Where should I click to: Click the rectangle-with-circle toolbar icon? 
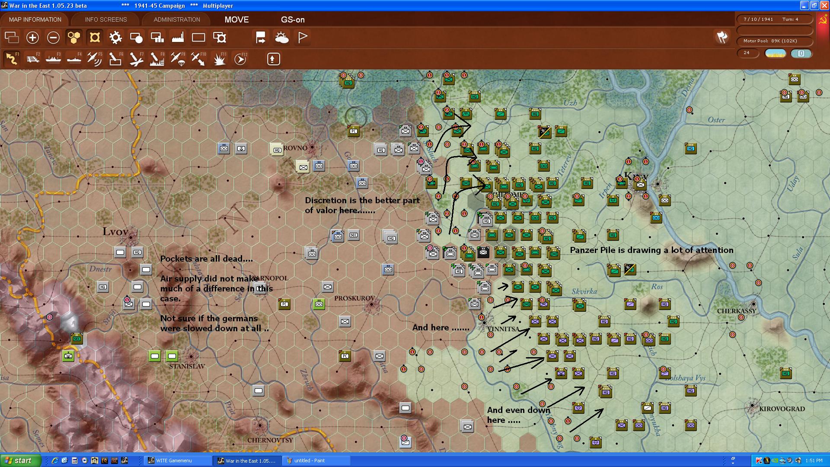point(136,38)
